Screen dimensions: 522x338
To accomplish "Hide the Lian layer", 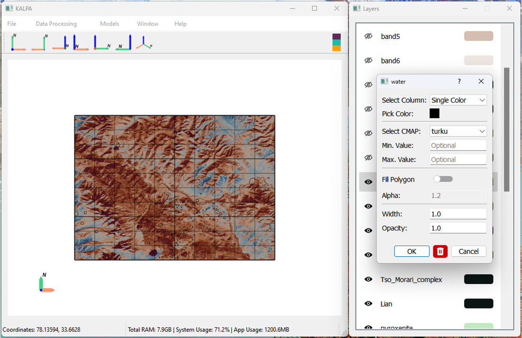I will point(368,304).
